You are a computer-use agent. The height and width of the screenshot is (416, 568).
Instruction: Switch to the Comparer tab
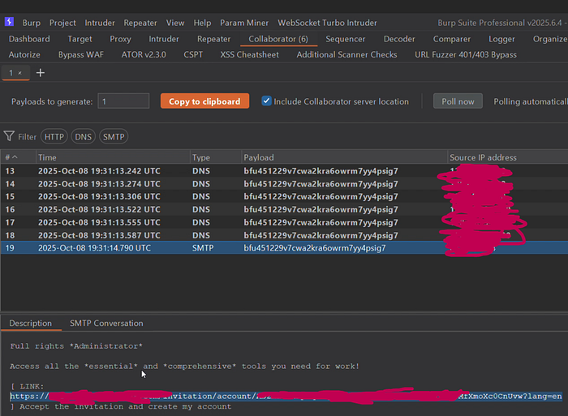452,39
